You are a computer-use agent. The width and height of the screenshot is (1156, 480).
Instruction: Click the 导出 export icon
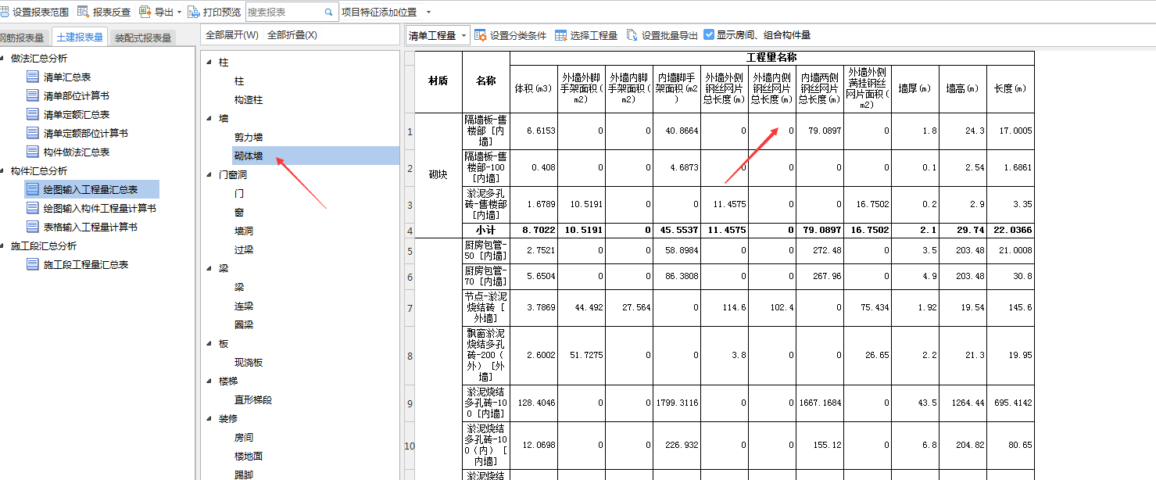(x=145, y=12)
